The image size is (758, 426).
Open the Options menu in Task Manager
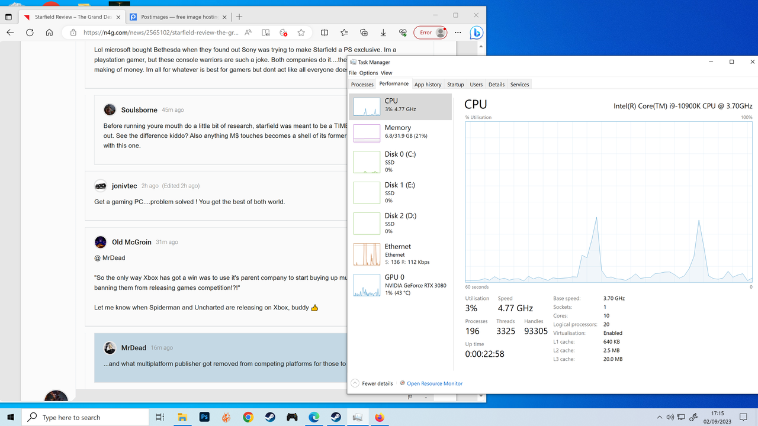pyautogui.click(x=368, y=73)
